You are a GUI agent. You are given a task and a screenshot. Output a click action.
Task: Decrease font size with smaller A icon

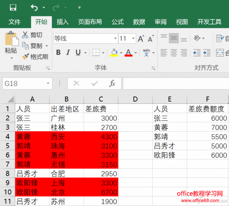click(x=151, y=39)
